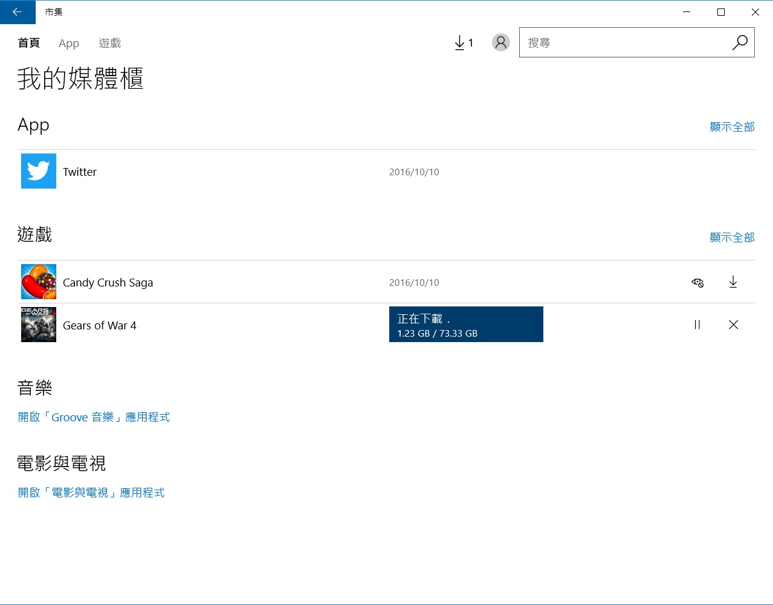This screenshot has width=773, height=605.
Task: Pause the Gears of War 4 download
Action: click(x=697, y=325)
